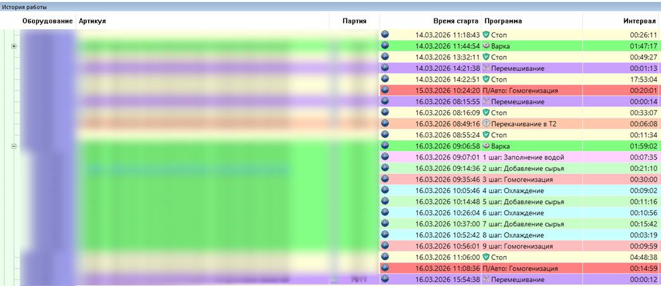Click the up-arrow icon of Перекачивание в Т2
This screenshot has width=661, height=286.
pyautogui.click(x=486, y=123)
